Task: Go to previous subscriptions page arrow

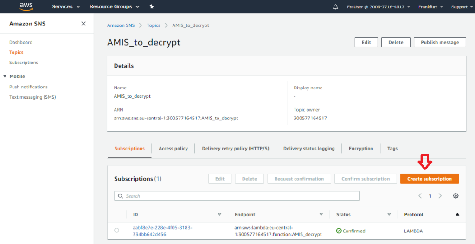Action: pos(420,196)
